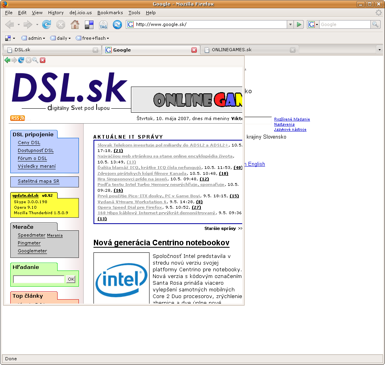This screenshot has width=385, height=365.
Task: Open the File menu
Action: coord(9,13)
